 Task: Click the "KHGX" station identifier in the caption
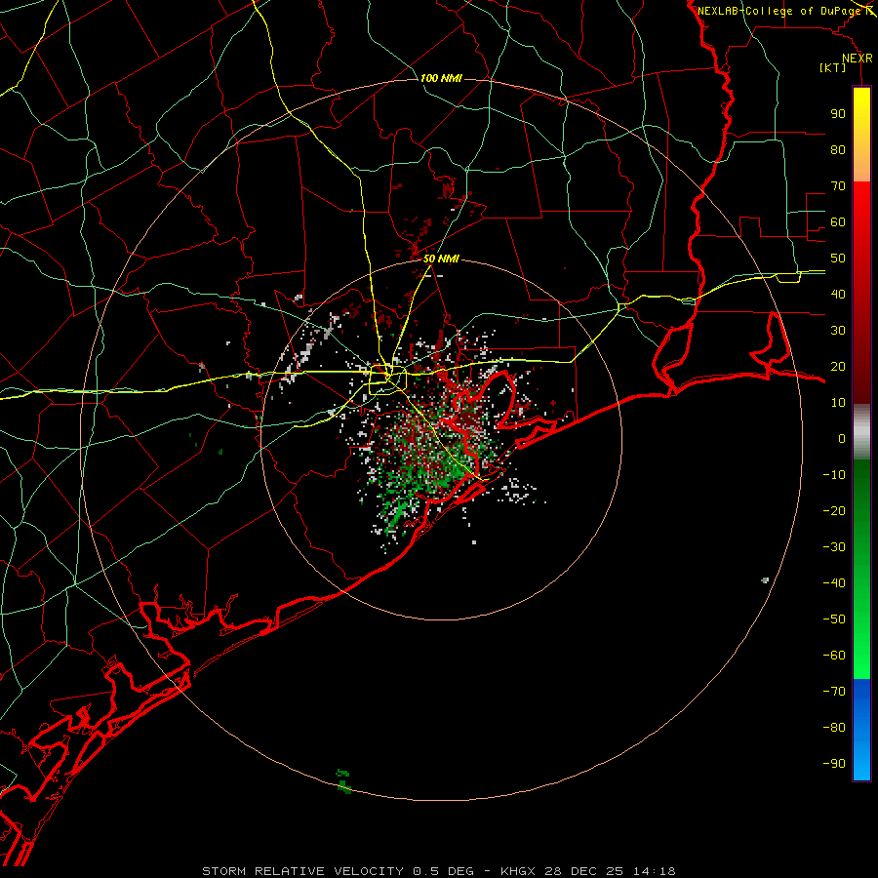519,871
